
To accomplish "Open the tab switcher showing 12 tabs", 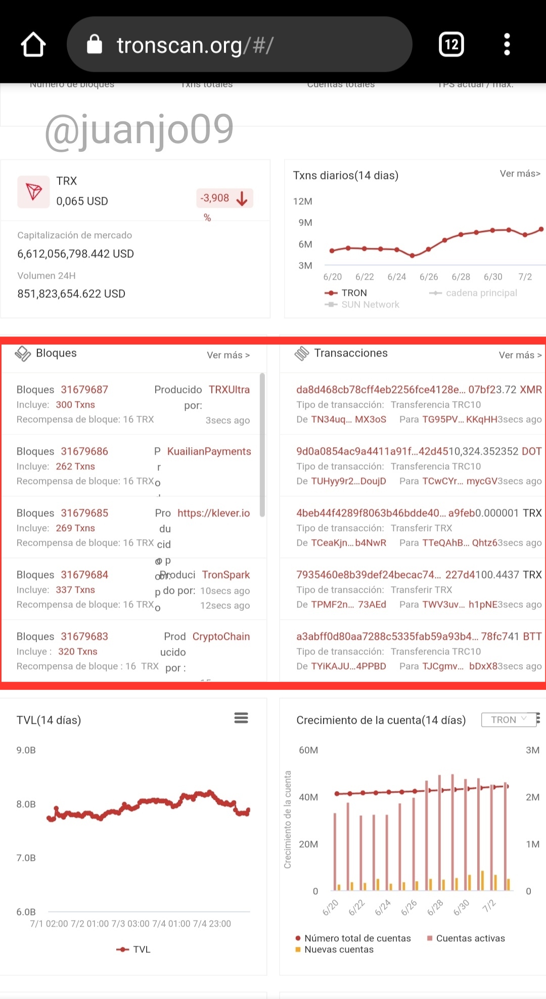I will pyautogui.click(x=451, y=45).
